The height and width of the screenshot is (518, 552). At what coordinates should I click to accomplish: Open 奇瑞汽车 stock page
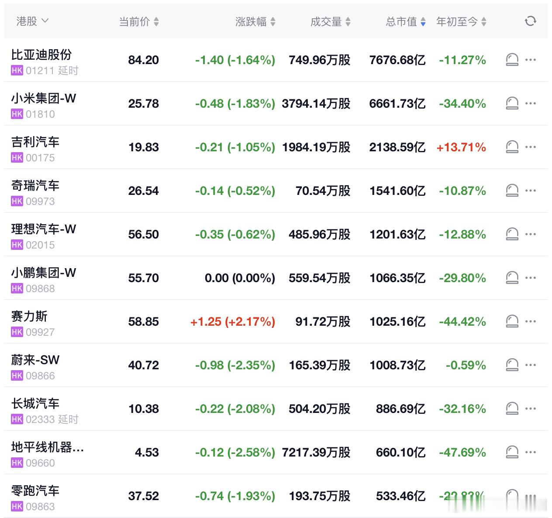[x=35, y=185]
